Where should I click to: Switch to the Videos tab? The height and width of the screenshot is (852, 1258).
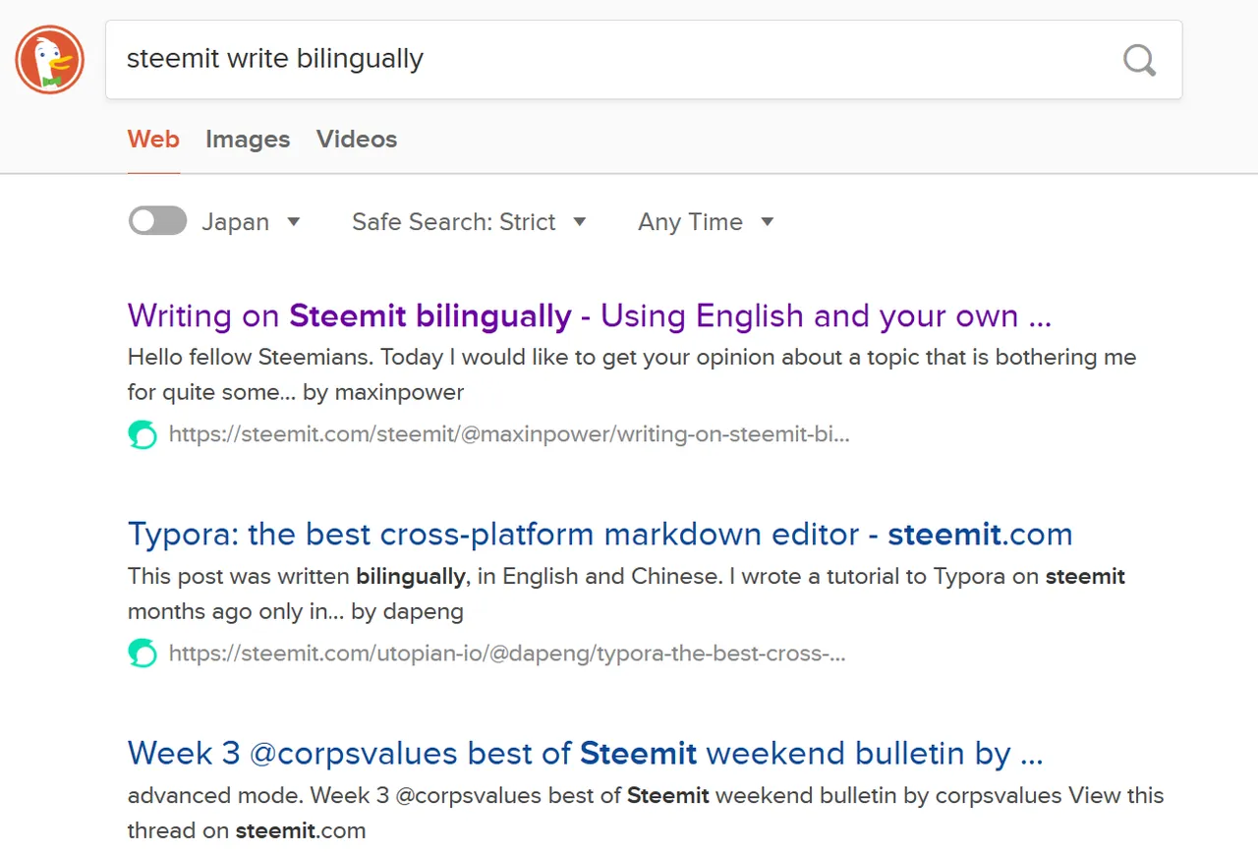(357, 140)
